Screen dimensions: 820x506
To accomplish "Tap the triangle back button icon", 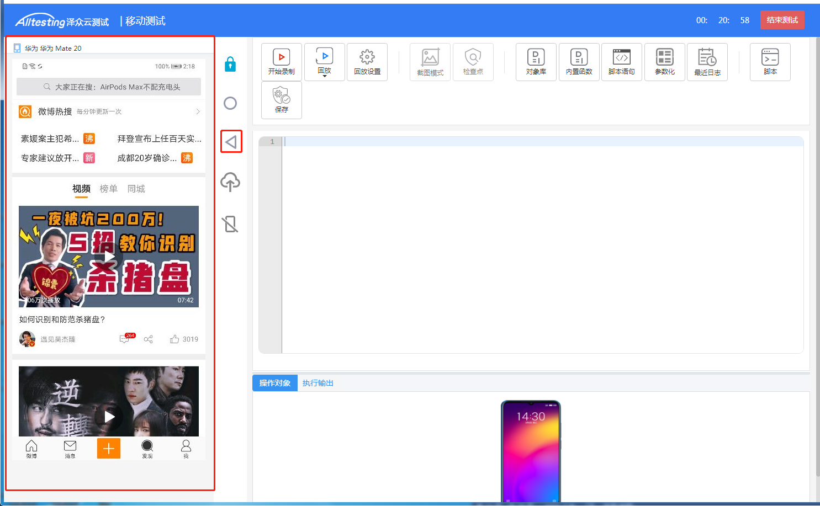I will click(x=231, y=142).
